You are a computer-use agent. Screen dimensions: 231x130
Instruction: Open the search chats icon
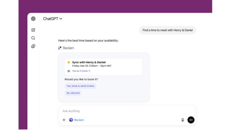tap(33, 38)
